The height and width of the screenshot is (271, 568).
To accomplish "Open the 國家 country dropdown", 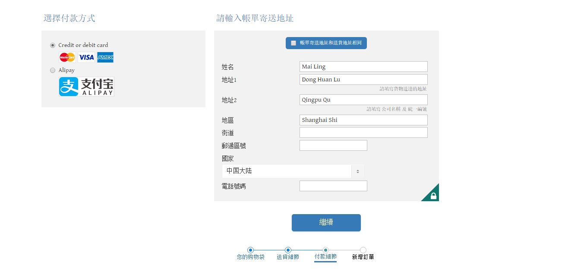I will pos(293,171).
